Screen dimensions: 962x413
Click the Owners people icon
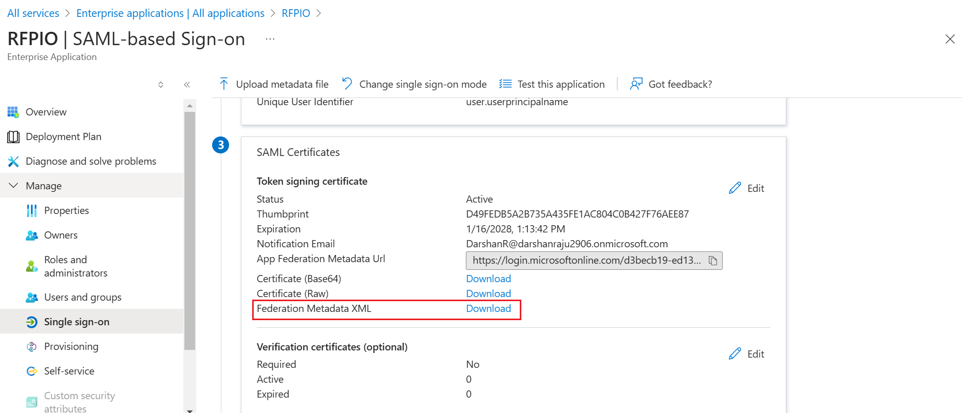[32, 235]
